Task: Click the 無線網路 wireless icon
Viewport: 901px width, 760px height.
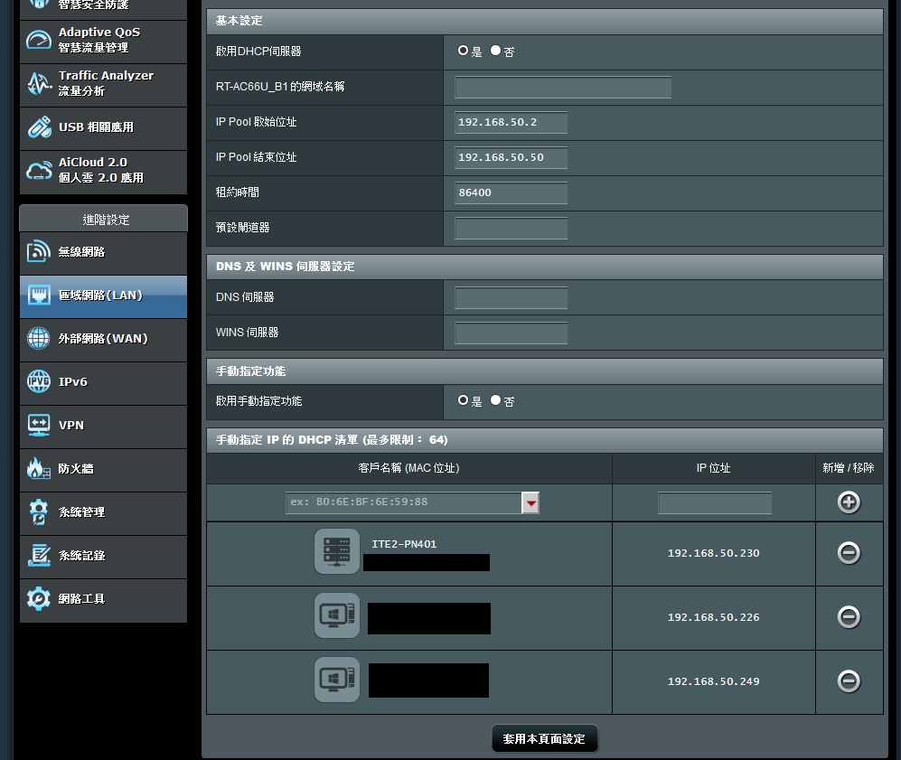Action: coord(39,251)
